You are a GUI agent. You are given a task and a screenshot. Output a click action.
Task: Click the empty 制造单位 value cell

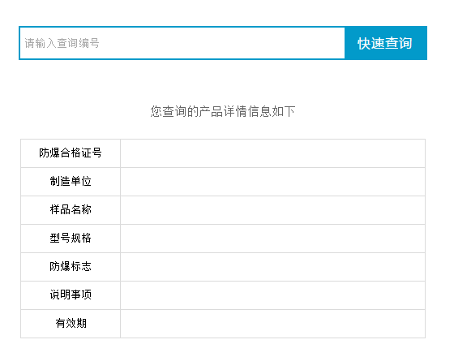(272, 182)
